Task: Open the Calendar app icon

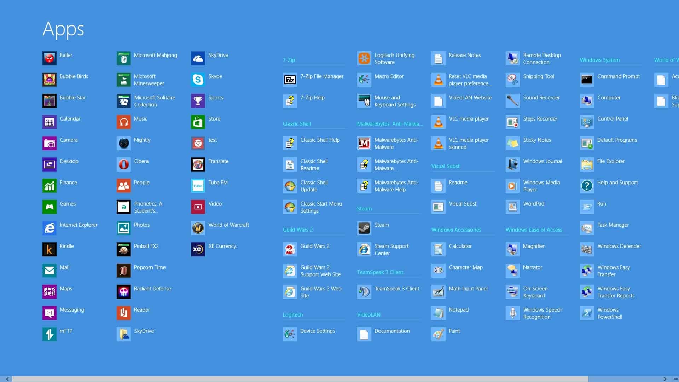Action: click(x=50, y=122)
